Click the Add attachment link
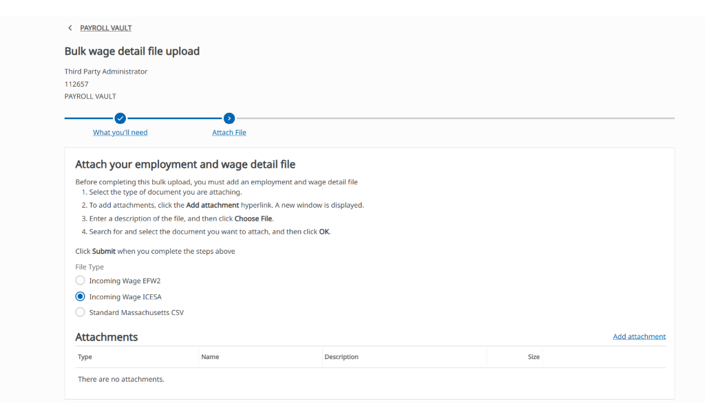This screenshot has width=705, height=403. coord(639,336)
